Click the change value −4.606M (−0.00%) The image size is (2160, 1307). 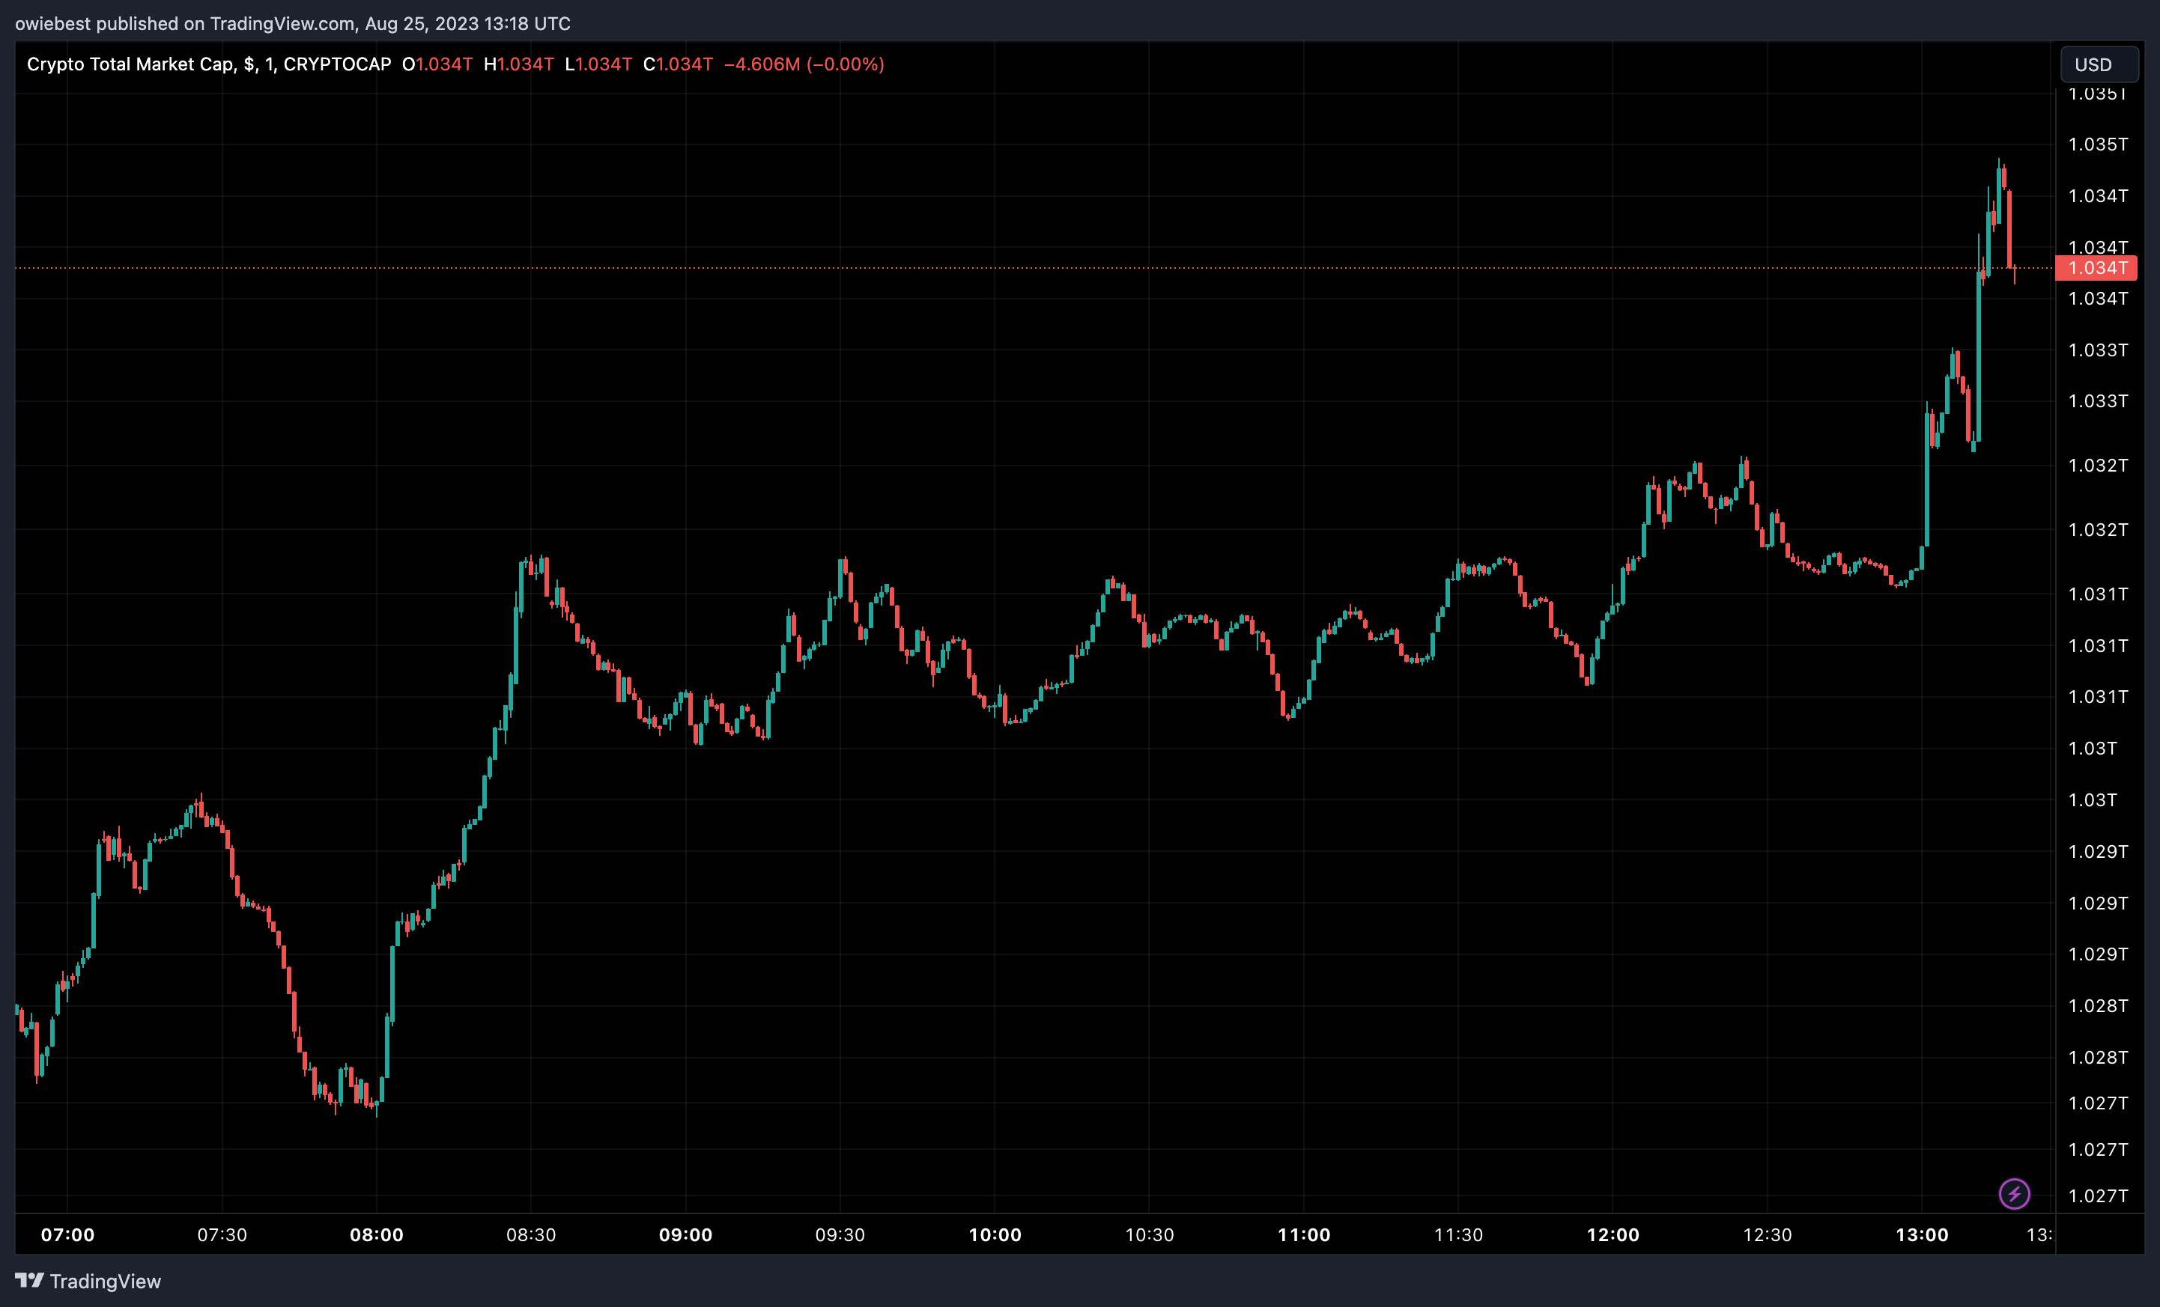pos(804,64)
